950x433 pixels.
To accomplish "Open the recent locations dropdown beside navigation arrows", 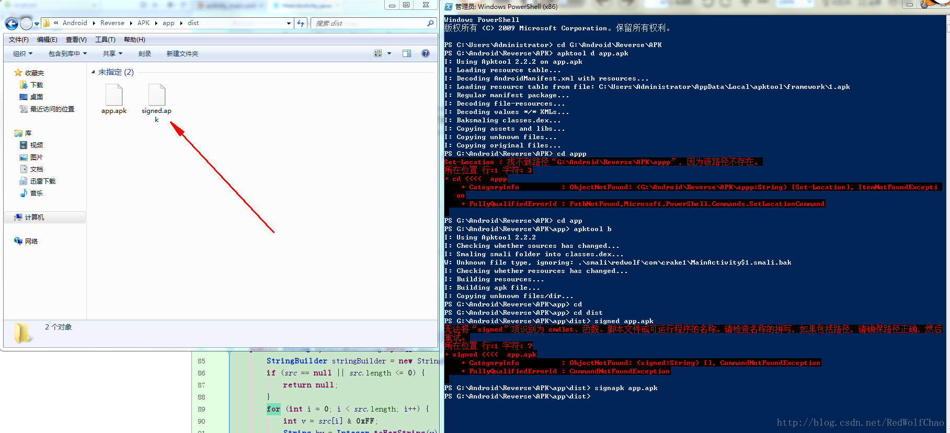I will [x=37, y=24].
